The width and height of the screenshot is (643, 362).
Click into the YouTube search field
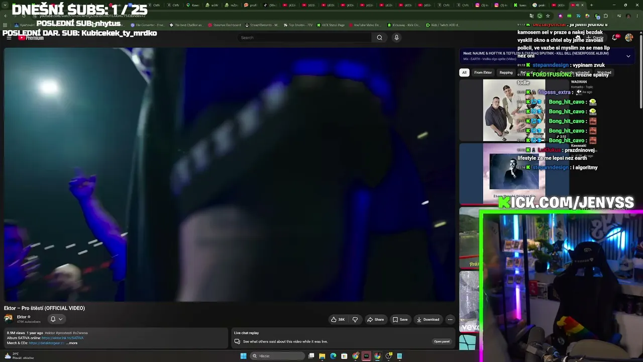coord(305,37)
